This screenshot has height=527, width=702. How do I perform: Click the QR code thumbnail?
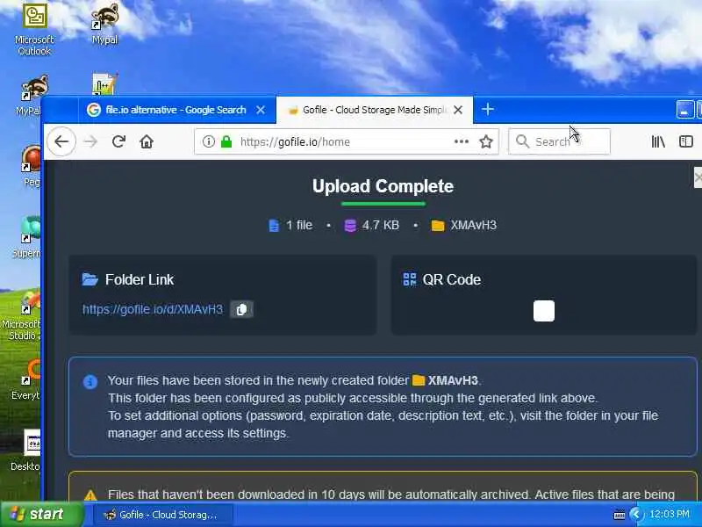[x=544, y=311]
